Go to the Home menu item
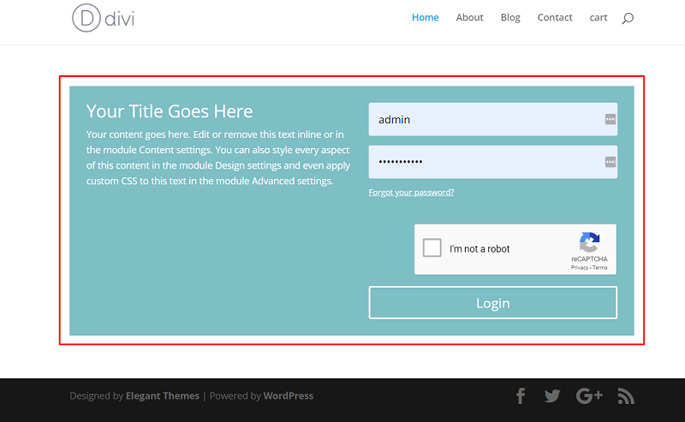The height and width of the screenshot is (422, 685). click(425, 17)
